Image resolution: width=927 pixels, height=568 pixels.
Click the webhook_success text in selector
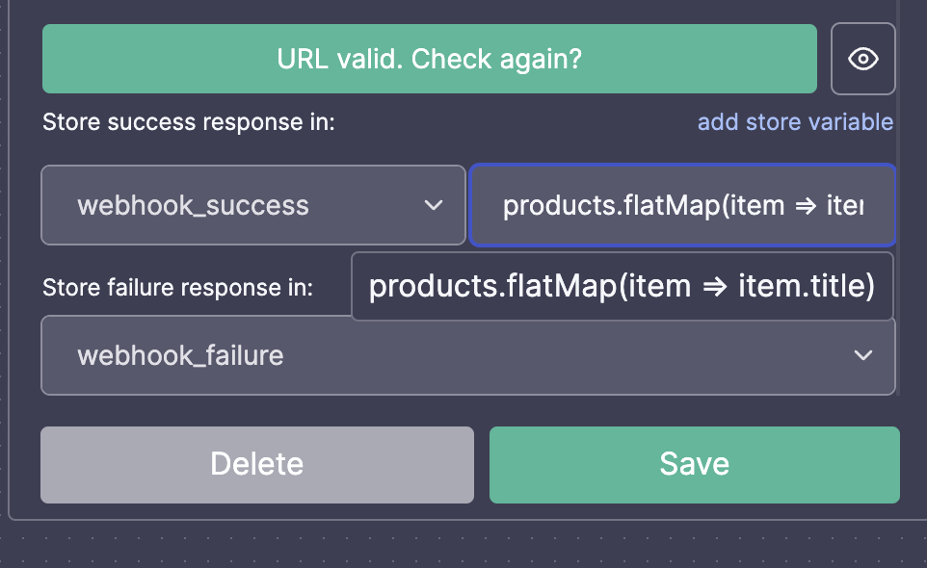(193, 205)
